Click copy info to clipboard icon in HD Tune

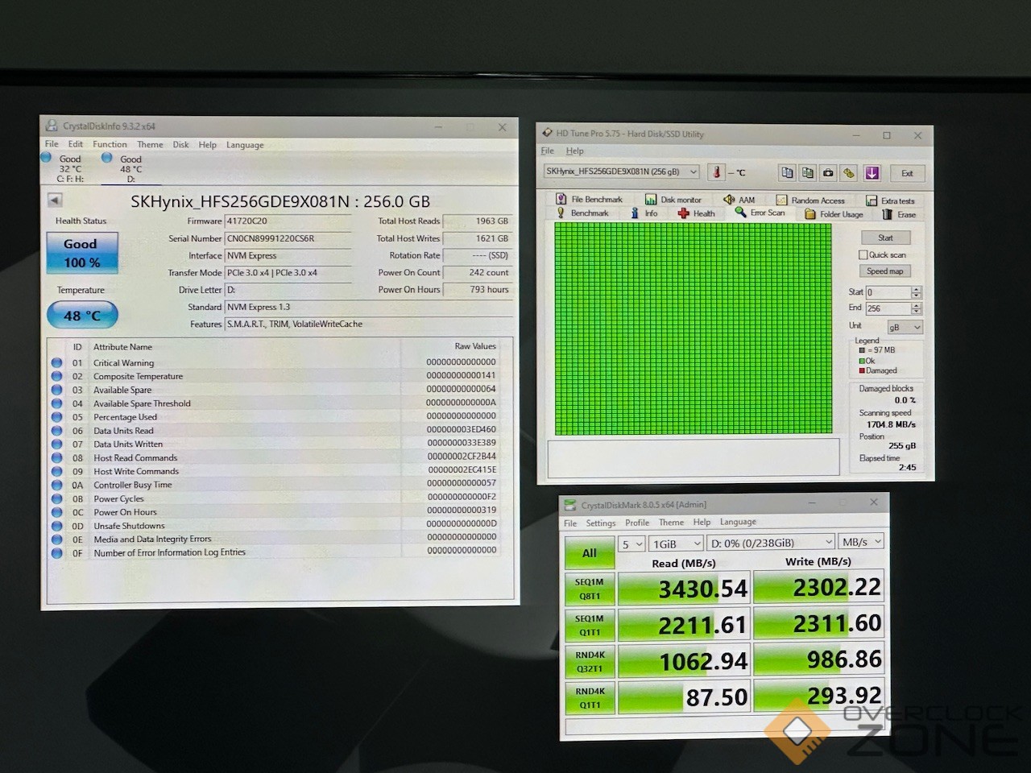(787, 172)
